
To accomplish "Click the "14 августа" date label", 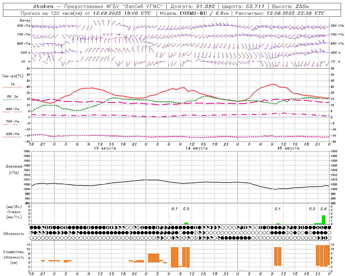I will click(196, 148).
